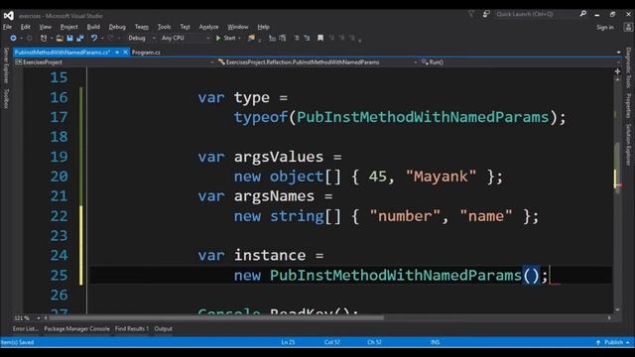Open the File menu
This screenshot has width=635, height=357.
click(7, 27)
